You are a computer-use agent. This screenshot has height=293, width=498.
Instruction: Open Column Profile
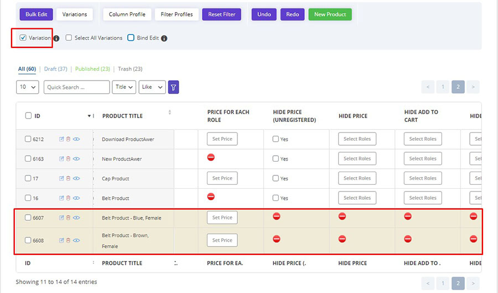coord(127,14)
